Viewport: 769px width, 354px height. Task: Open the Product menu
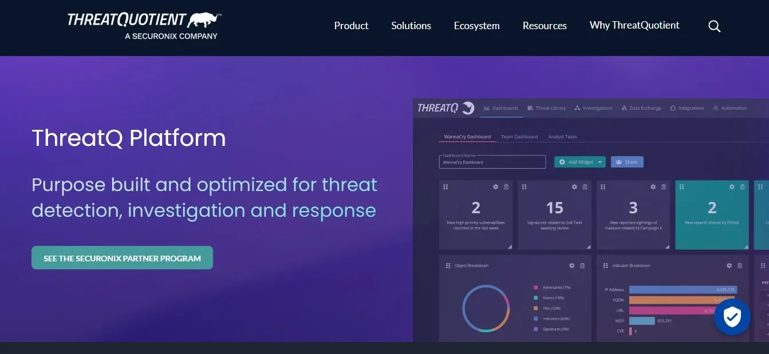[351, 26]
